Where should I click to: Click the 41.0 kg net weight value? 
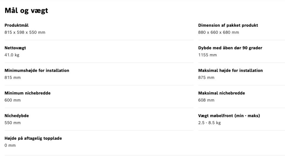[12, 55]
